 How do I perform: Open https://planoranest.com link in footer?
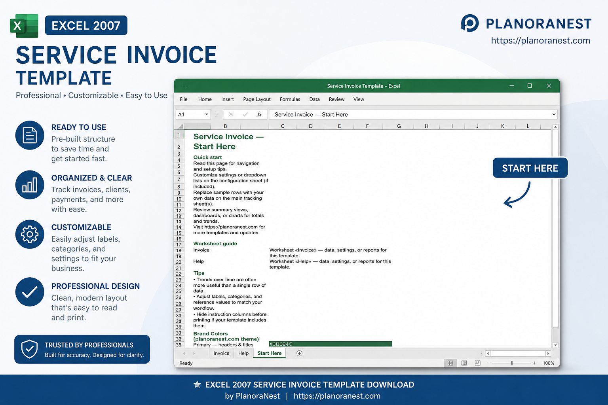[337, 396]
